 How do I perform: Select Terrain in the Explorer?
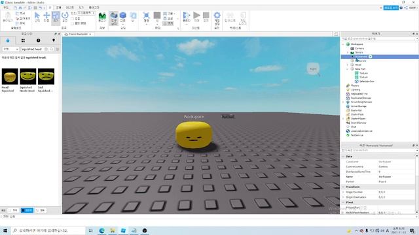(x=357, y=52)
